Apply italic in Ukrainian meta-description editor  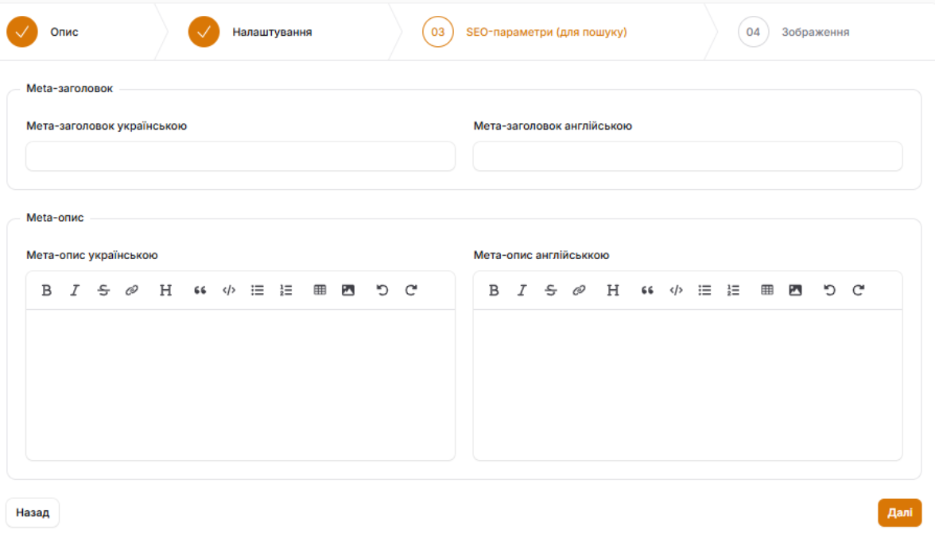pos(75,291)
